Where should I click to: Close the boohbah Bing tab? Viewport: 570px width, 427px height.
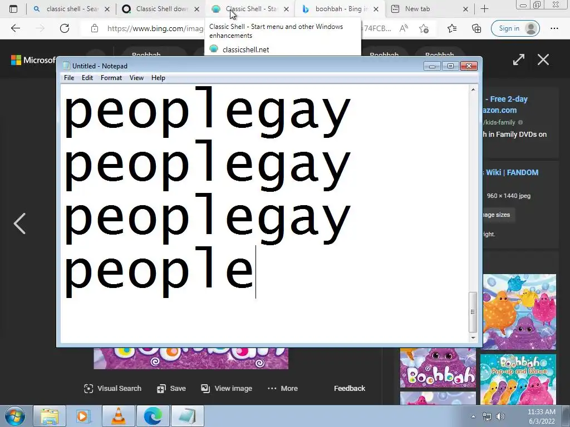coord(376,9)
